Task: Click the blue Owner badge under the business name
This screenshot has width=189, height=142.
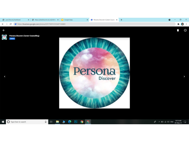Action: coord(12,39)
